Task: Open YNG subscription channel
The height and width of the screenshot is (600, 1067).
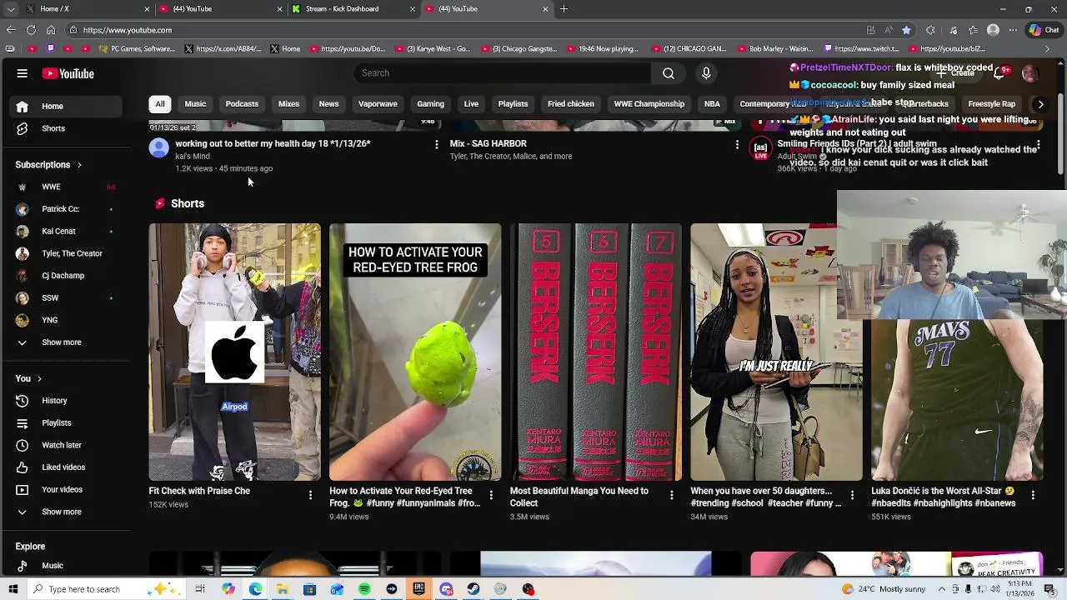Action: click(x=65, y=320)
